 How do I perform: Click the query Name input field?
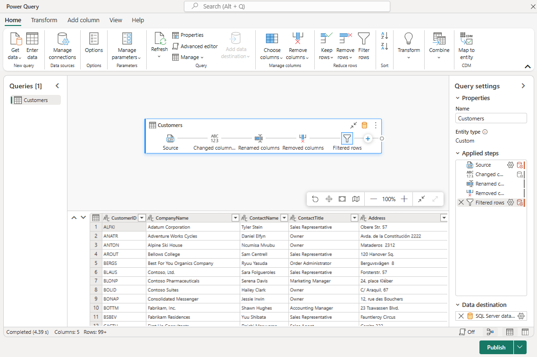coord(491,119)
